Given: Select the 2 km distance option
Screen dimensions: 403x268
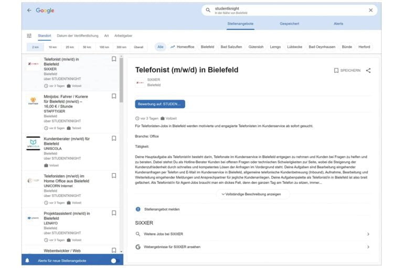Looking at the screenshot, I should click(x=35, y=47).
